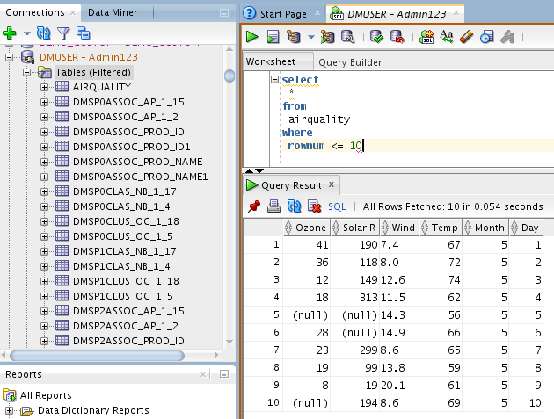Expand the AIRQUALITY table node
This screenshot has width=554, height=419.
(x=45, y=87)
